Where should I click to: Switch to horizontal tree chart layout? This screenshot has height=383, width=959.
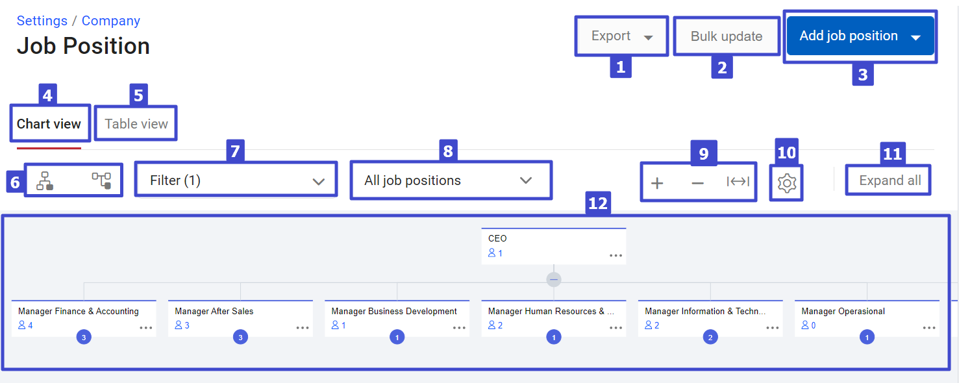pos(101,180)
